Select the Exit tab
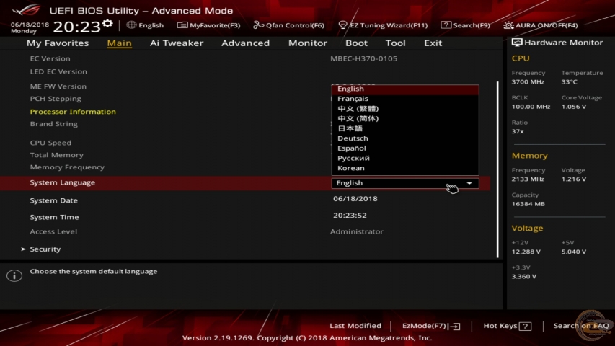 click(x=433, y=43)
